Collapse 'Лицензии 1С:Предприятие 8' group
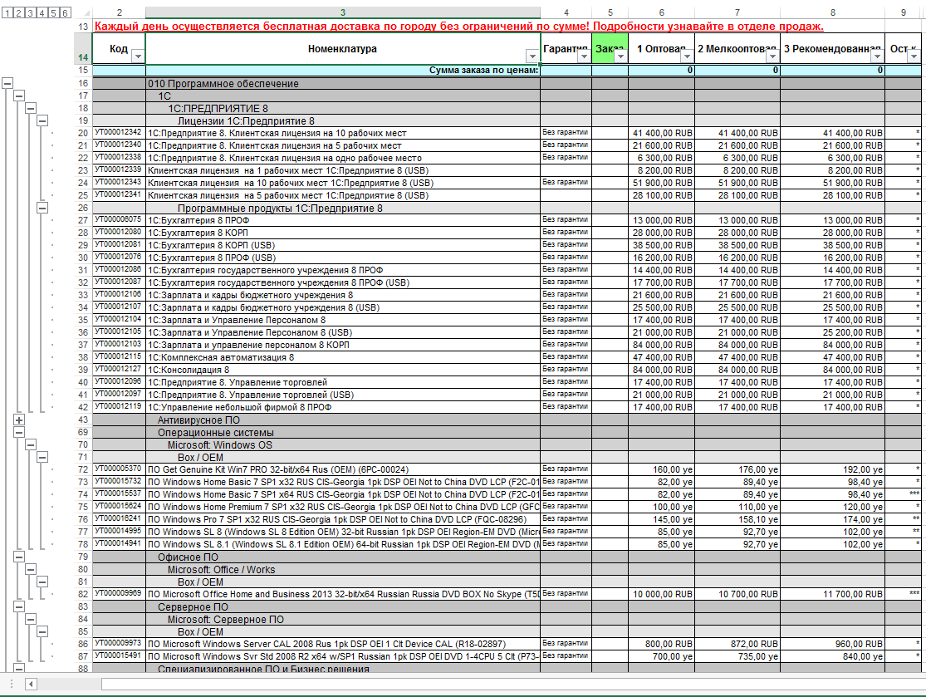Image resolution: width=926 pixels, height=697 pixels. tap(42, 120)
